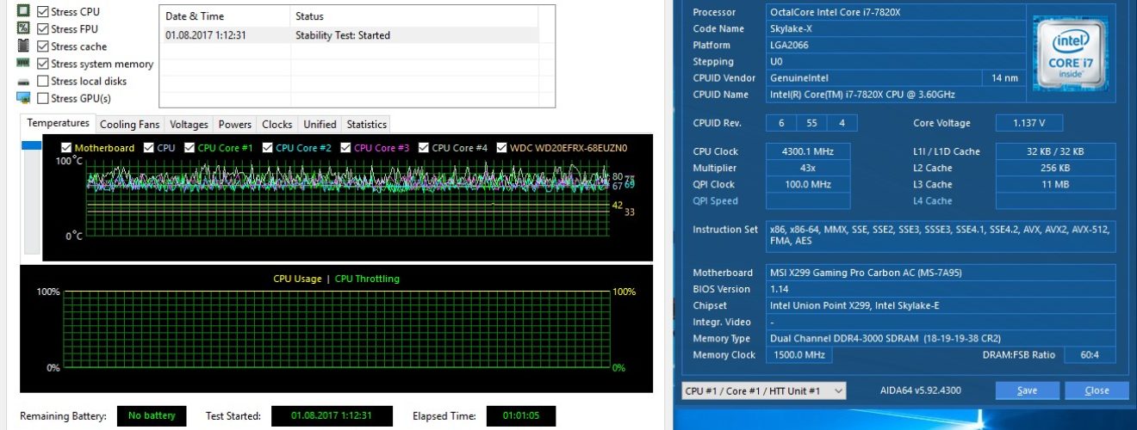Toggle CPU Core #3 graph checkbox
Viewport: 1137px width, 430px height.
click(345, 148)
